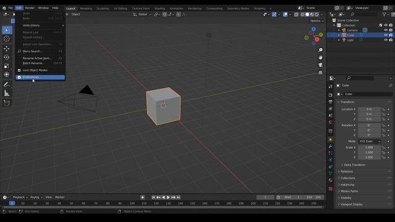Switch to the Modeling workspace tab

pos(86,9)
